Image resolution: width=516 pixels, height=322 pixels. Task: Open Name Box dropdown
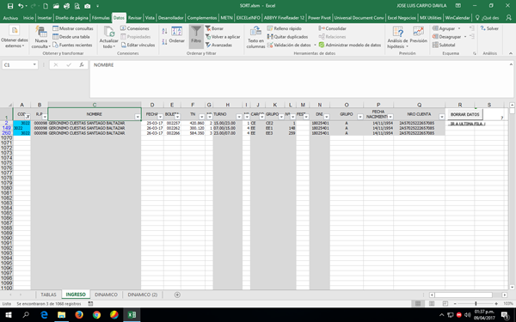point(34,64)
